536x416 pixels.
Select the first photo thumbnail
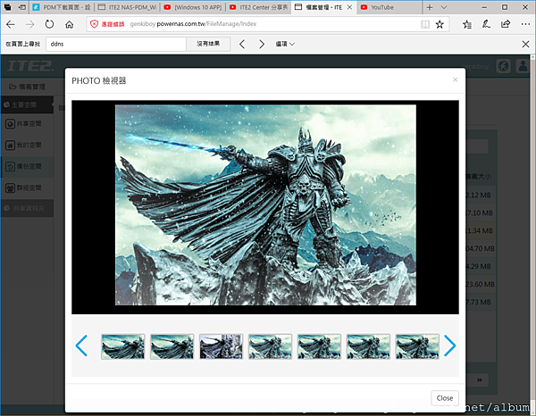[123, 346]
